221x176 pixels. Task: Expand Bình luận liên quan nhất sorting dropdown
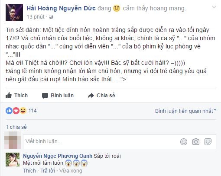click(185, 111)
